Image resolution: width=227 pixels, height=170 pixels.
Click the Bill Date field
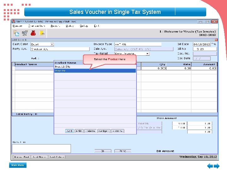click(x=201, y=44)
